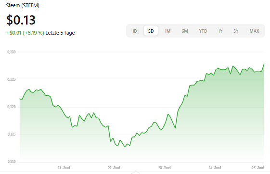This screenshot has width=270, height=174.
Task: Click the '24. Juni' date label
Action: click(x=215, y=168)
